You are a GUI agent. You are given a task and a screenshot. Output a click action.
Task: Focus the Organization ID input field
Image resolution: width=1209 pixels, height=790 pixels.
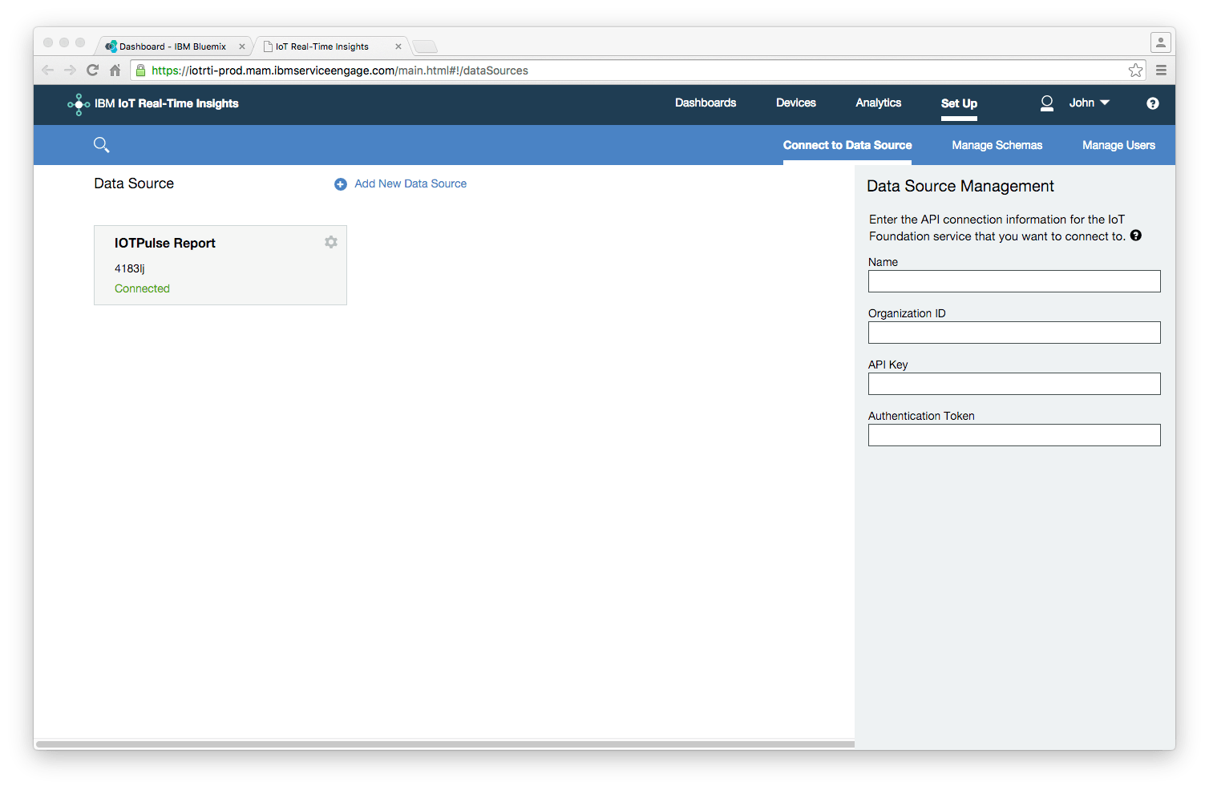1014,333
